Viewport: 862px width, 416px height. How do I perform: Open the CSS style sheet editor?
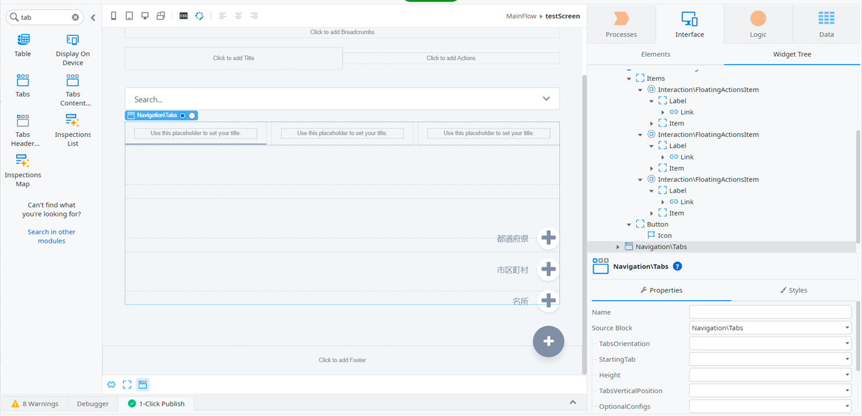tap(183, 16)
